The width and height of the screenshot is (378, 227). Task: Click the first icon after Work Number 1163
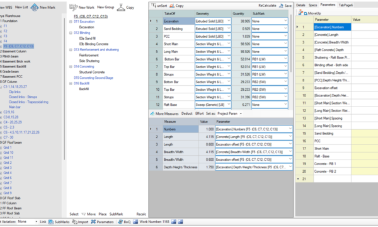174,222
